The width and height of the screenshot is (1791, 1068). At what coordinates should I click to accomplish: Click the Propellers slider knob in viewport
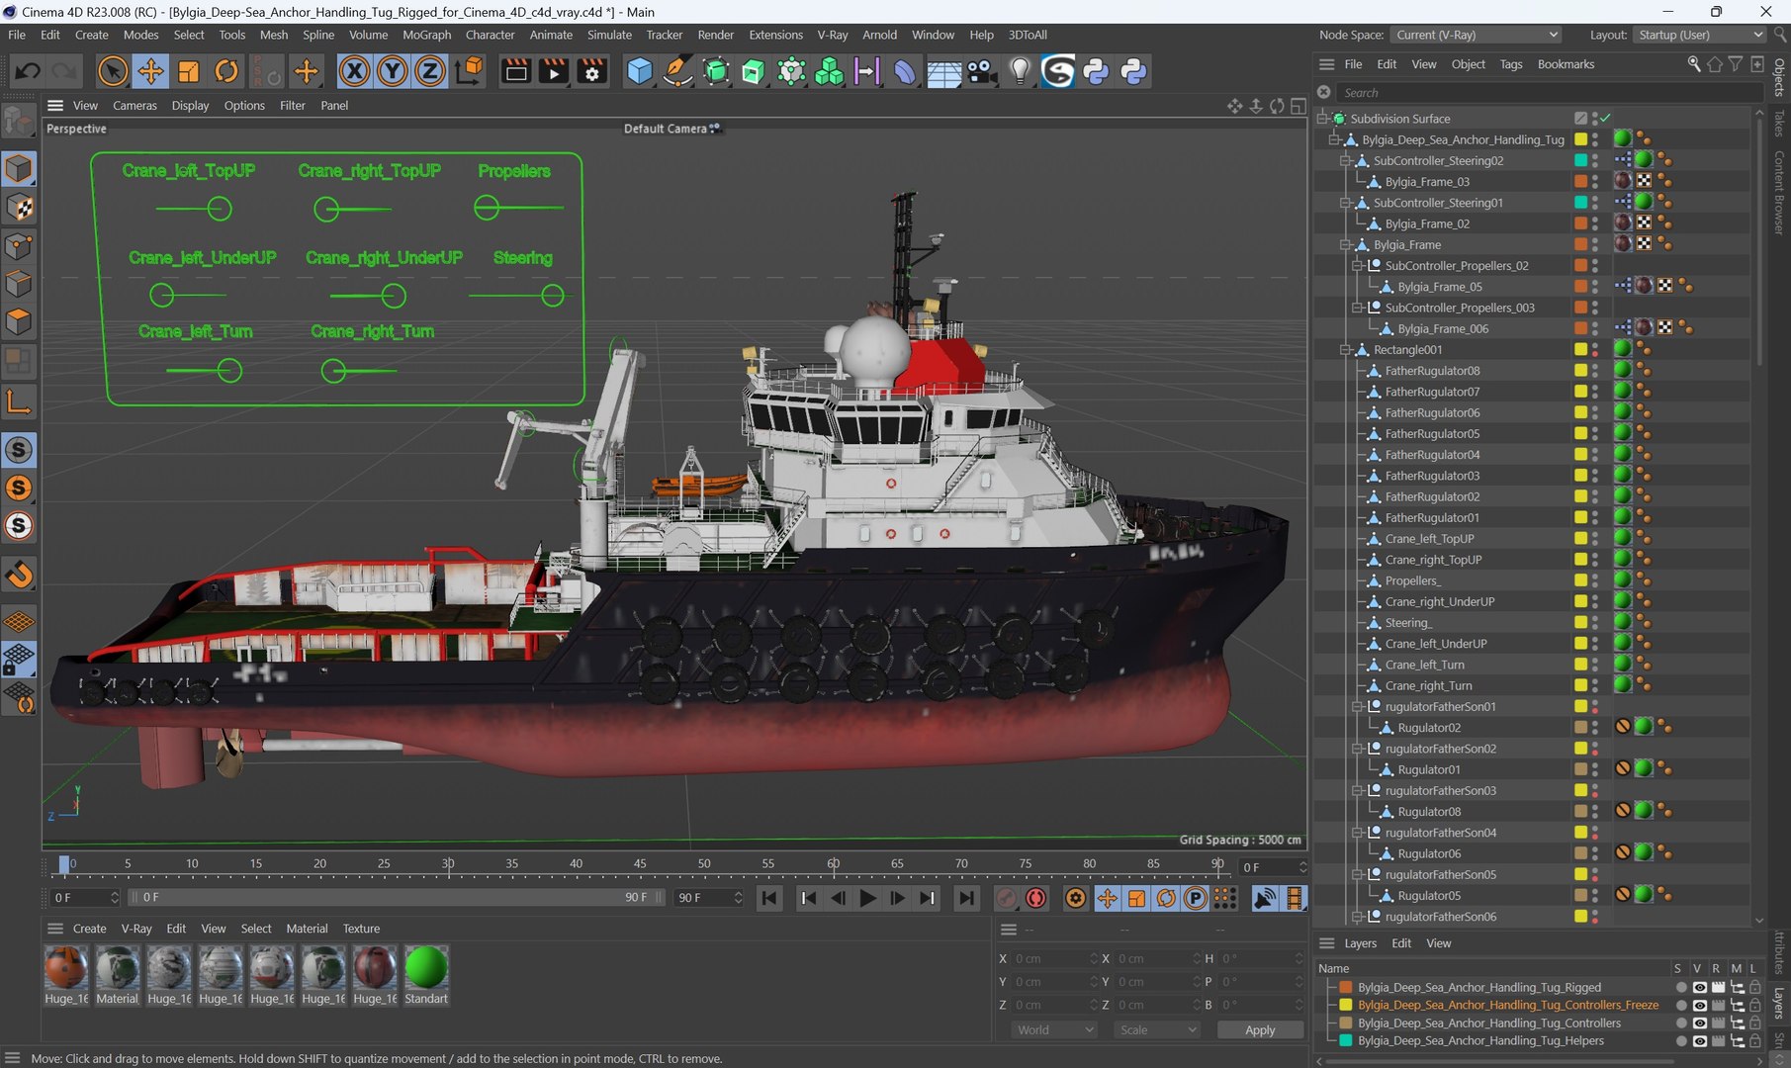click(x=486, y=208)
